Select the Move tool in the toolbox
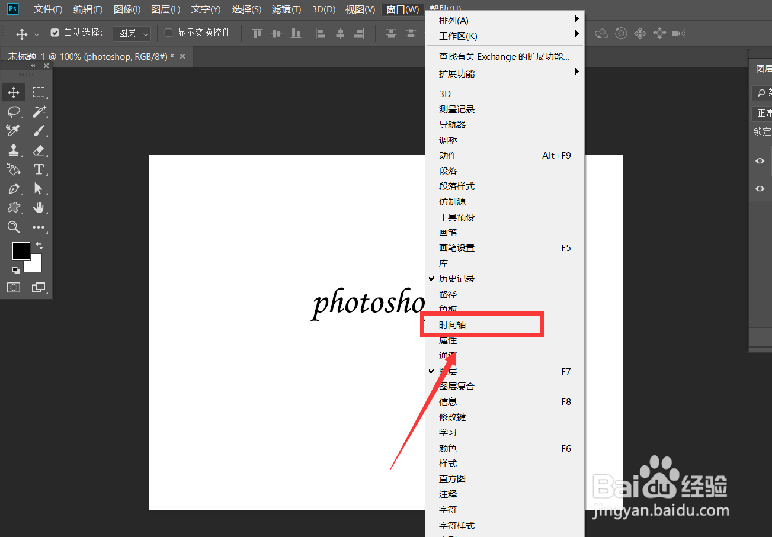The height and width of the screenshot is (537, 772). [14, 92]
